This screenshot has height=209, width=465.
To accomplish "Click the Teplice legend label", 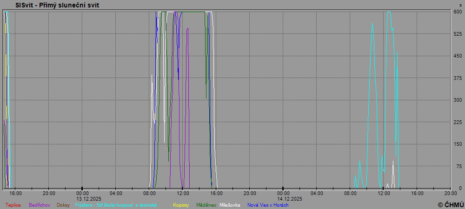I will 13,205.
